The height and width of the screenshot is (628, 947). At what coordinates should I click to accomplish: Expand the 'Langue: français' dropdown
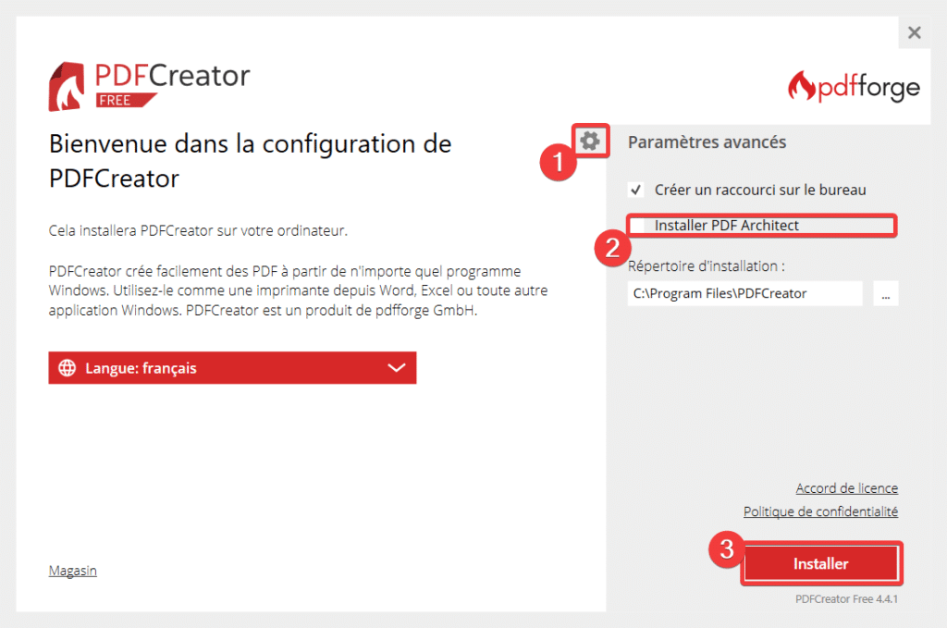click(x=232, y=368)
